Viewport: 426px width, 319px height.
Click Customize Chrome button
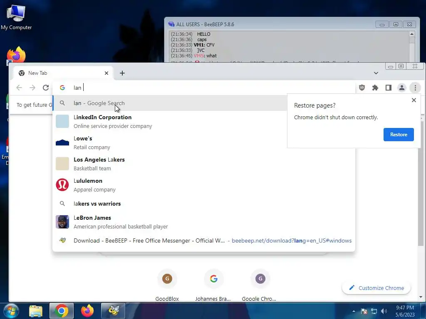coord(376,288)
